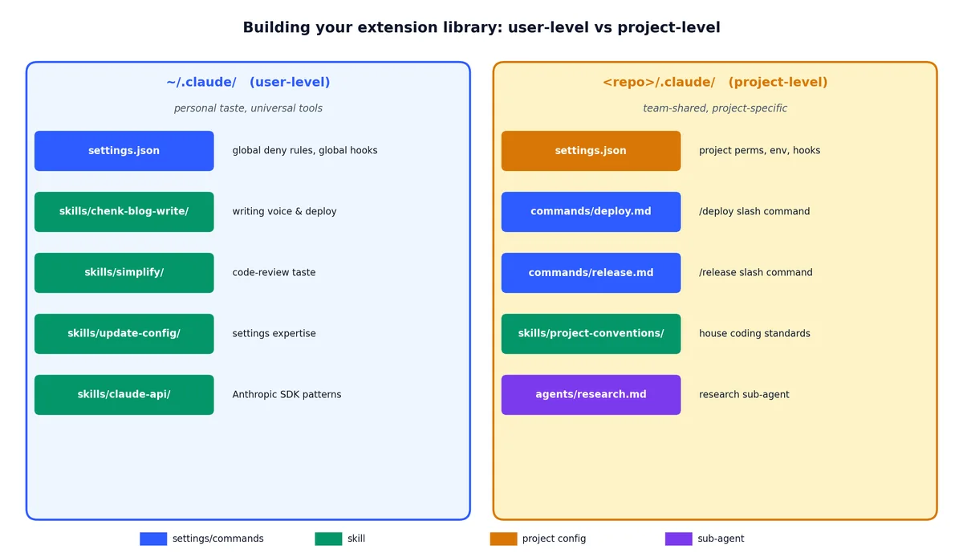Click the ~/.claude/ (user-level) heading
The width and height of the screenshot is (963, 553).
(248, 83)
